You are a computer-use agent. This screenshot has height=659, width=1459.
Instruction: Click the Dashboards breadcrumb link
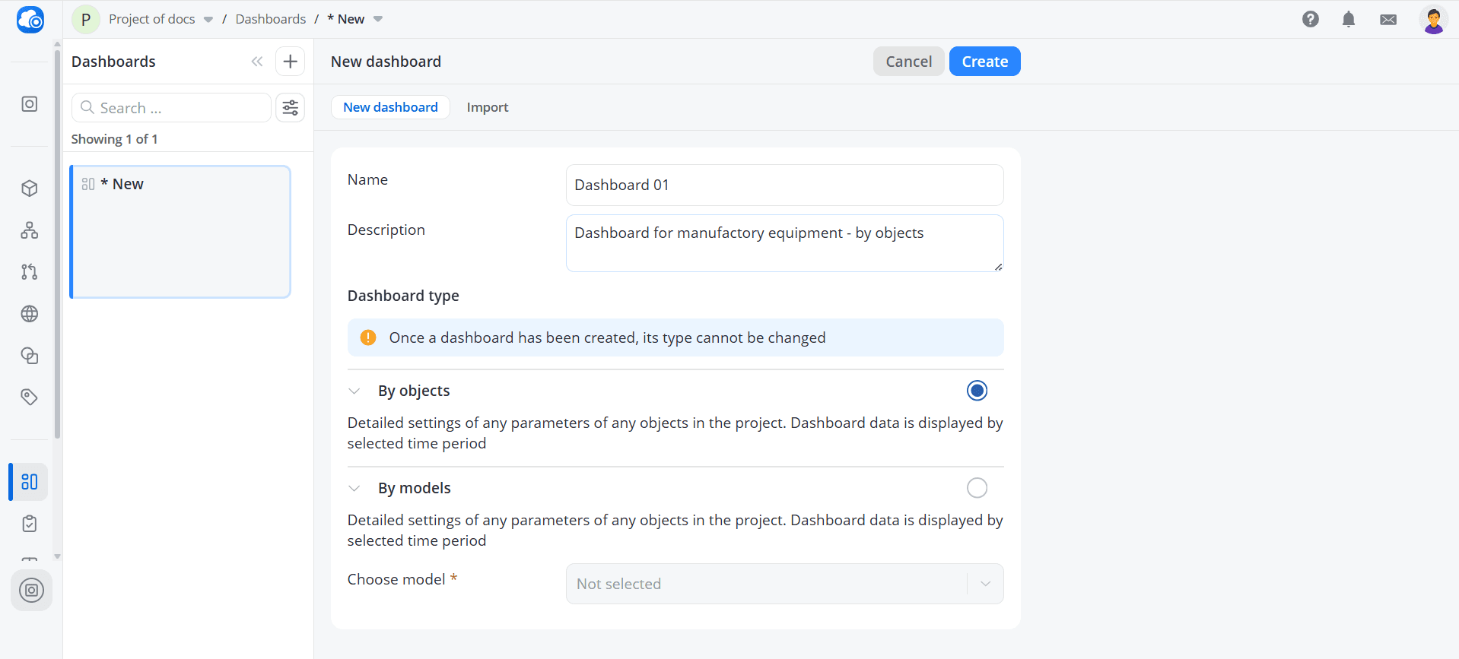271,19
